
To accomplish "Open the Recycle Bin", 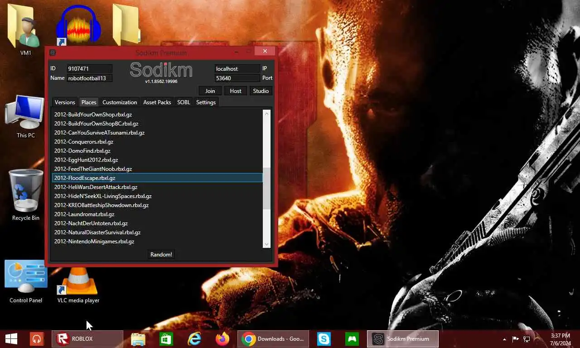I will 25,195.
